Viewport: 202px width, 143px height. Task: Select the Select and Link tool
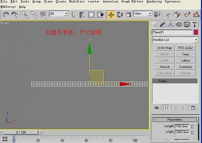tap(25, 15)
